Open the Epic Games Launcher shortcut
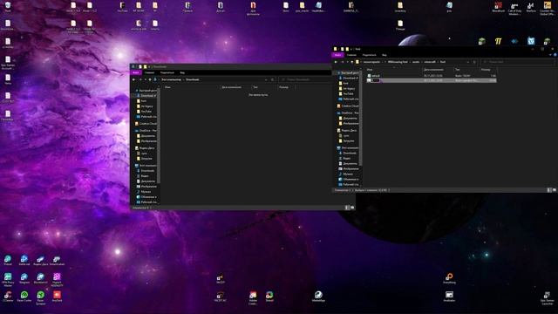The width and height of the screenshot is (558, 314). 547,297
